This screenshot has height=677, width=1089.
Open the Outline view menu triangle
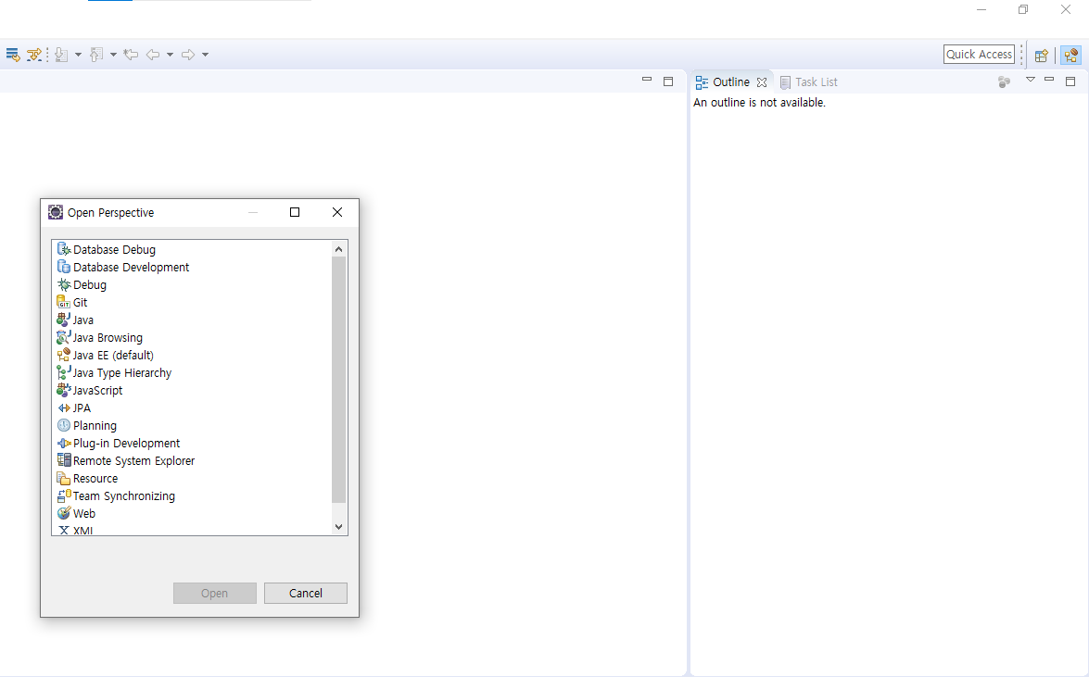pos(1031,80)
